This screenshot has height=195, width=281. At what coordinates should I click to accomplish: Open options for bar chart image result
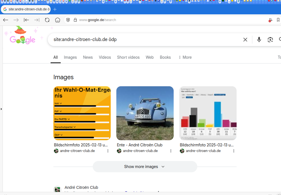click(234, 151)
